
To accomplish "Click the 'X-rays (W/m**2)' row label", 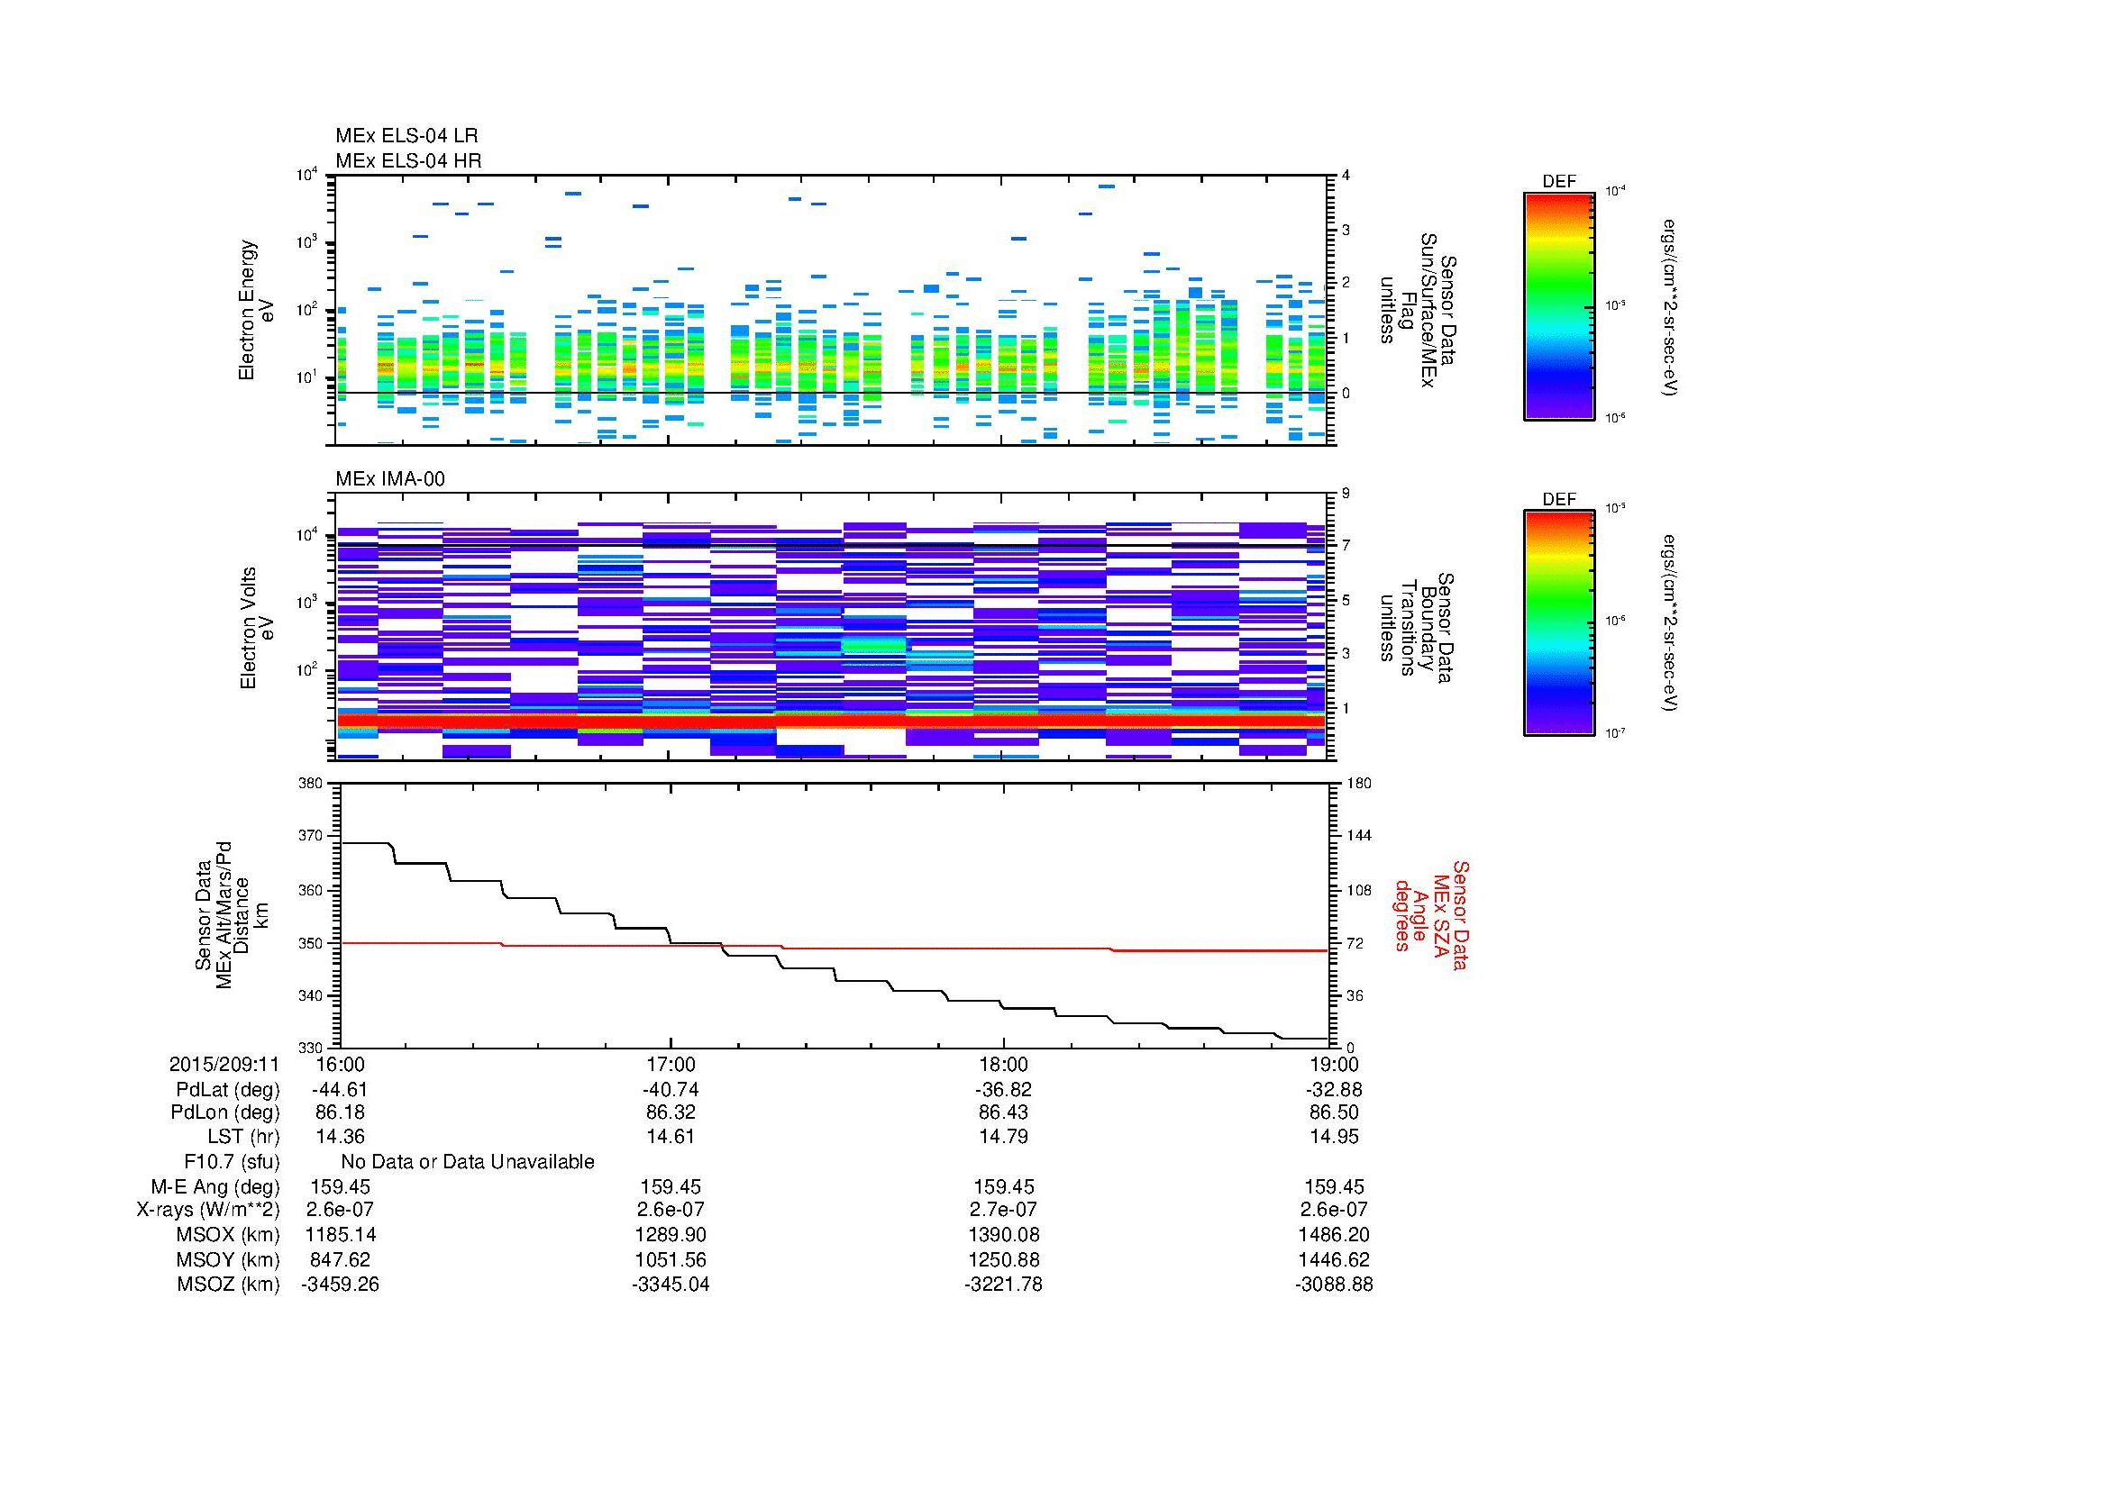I will tap(208, 1210).
